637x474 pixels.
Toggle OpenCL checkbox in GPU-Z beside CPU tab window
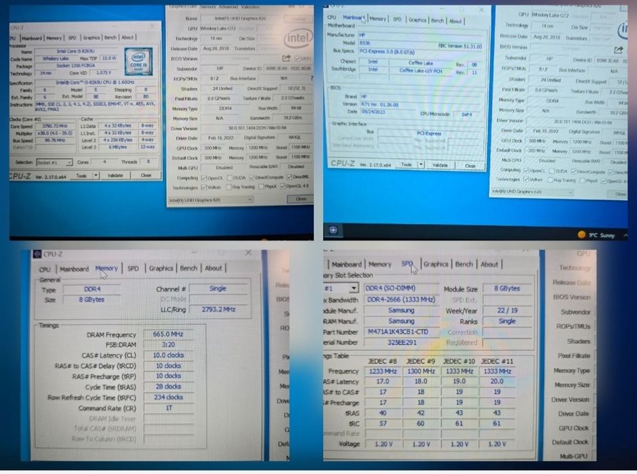point(205,177)
